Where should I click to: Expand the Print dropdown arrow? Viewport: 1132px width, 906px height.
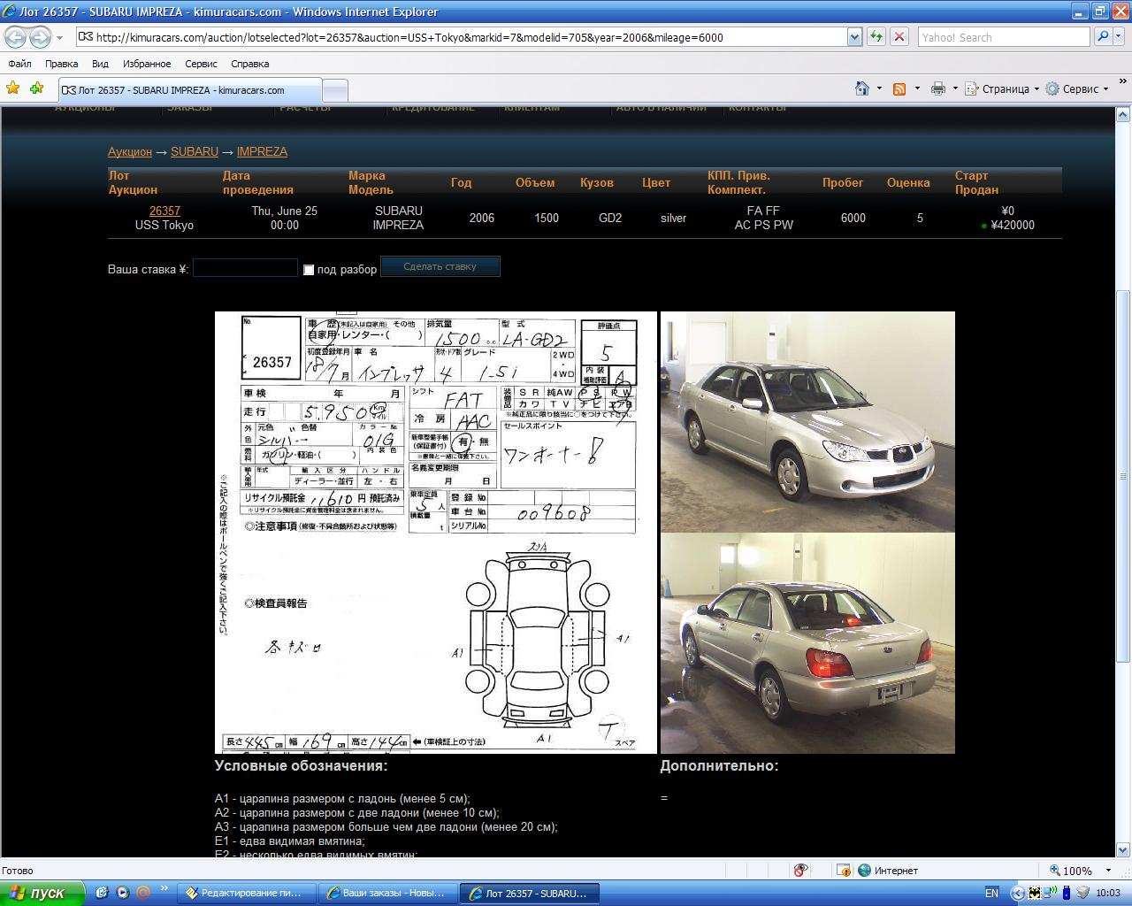(955, 88)
